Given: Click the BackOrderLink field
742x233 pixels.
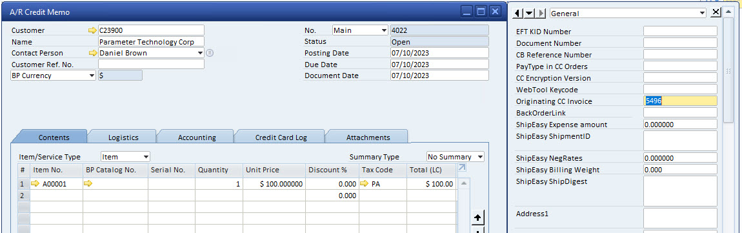Looking at the screenshot, I should (680, 112).
